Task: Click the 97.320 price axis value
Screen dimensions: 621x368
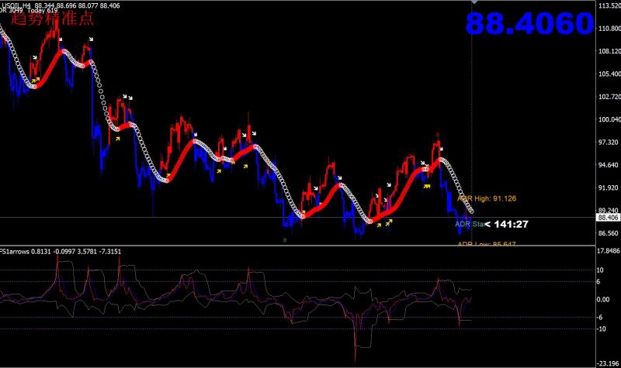Action: pos(608,143)
